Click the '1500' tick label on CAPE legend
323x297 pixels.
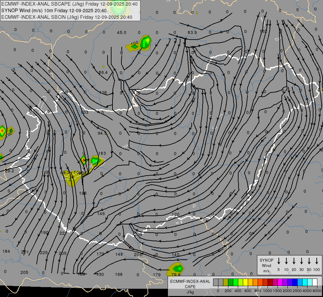[x=277, y=291]
